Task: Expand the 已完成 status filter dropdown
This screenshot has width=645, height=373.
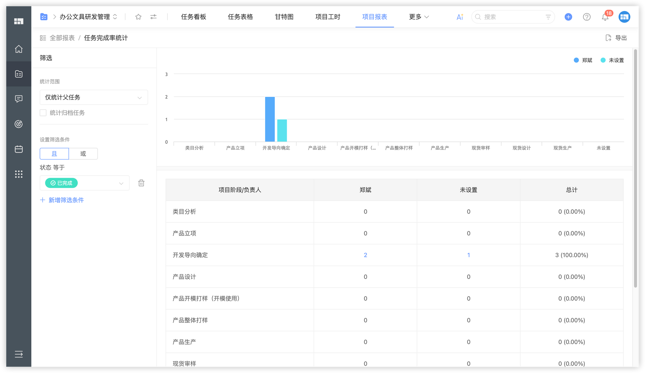Action: 121,183
